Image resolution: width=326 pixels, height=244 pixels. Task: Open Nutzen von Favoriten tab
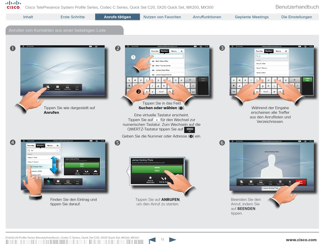click(162, 17)
